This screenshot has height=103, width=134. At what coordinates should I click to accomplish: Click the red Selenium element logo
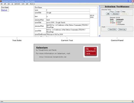(x=91, y=51)
